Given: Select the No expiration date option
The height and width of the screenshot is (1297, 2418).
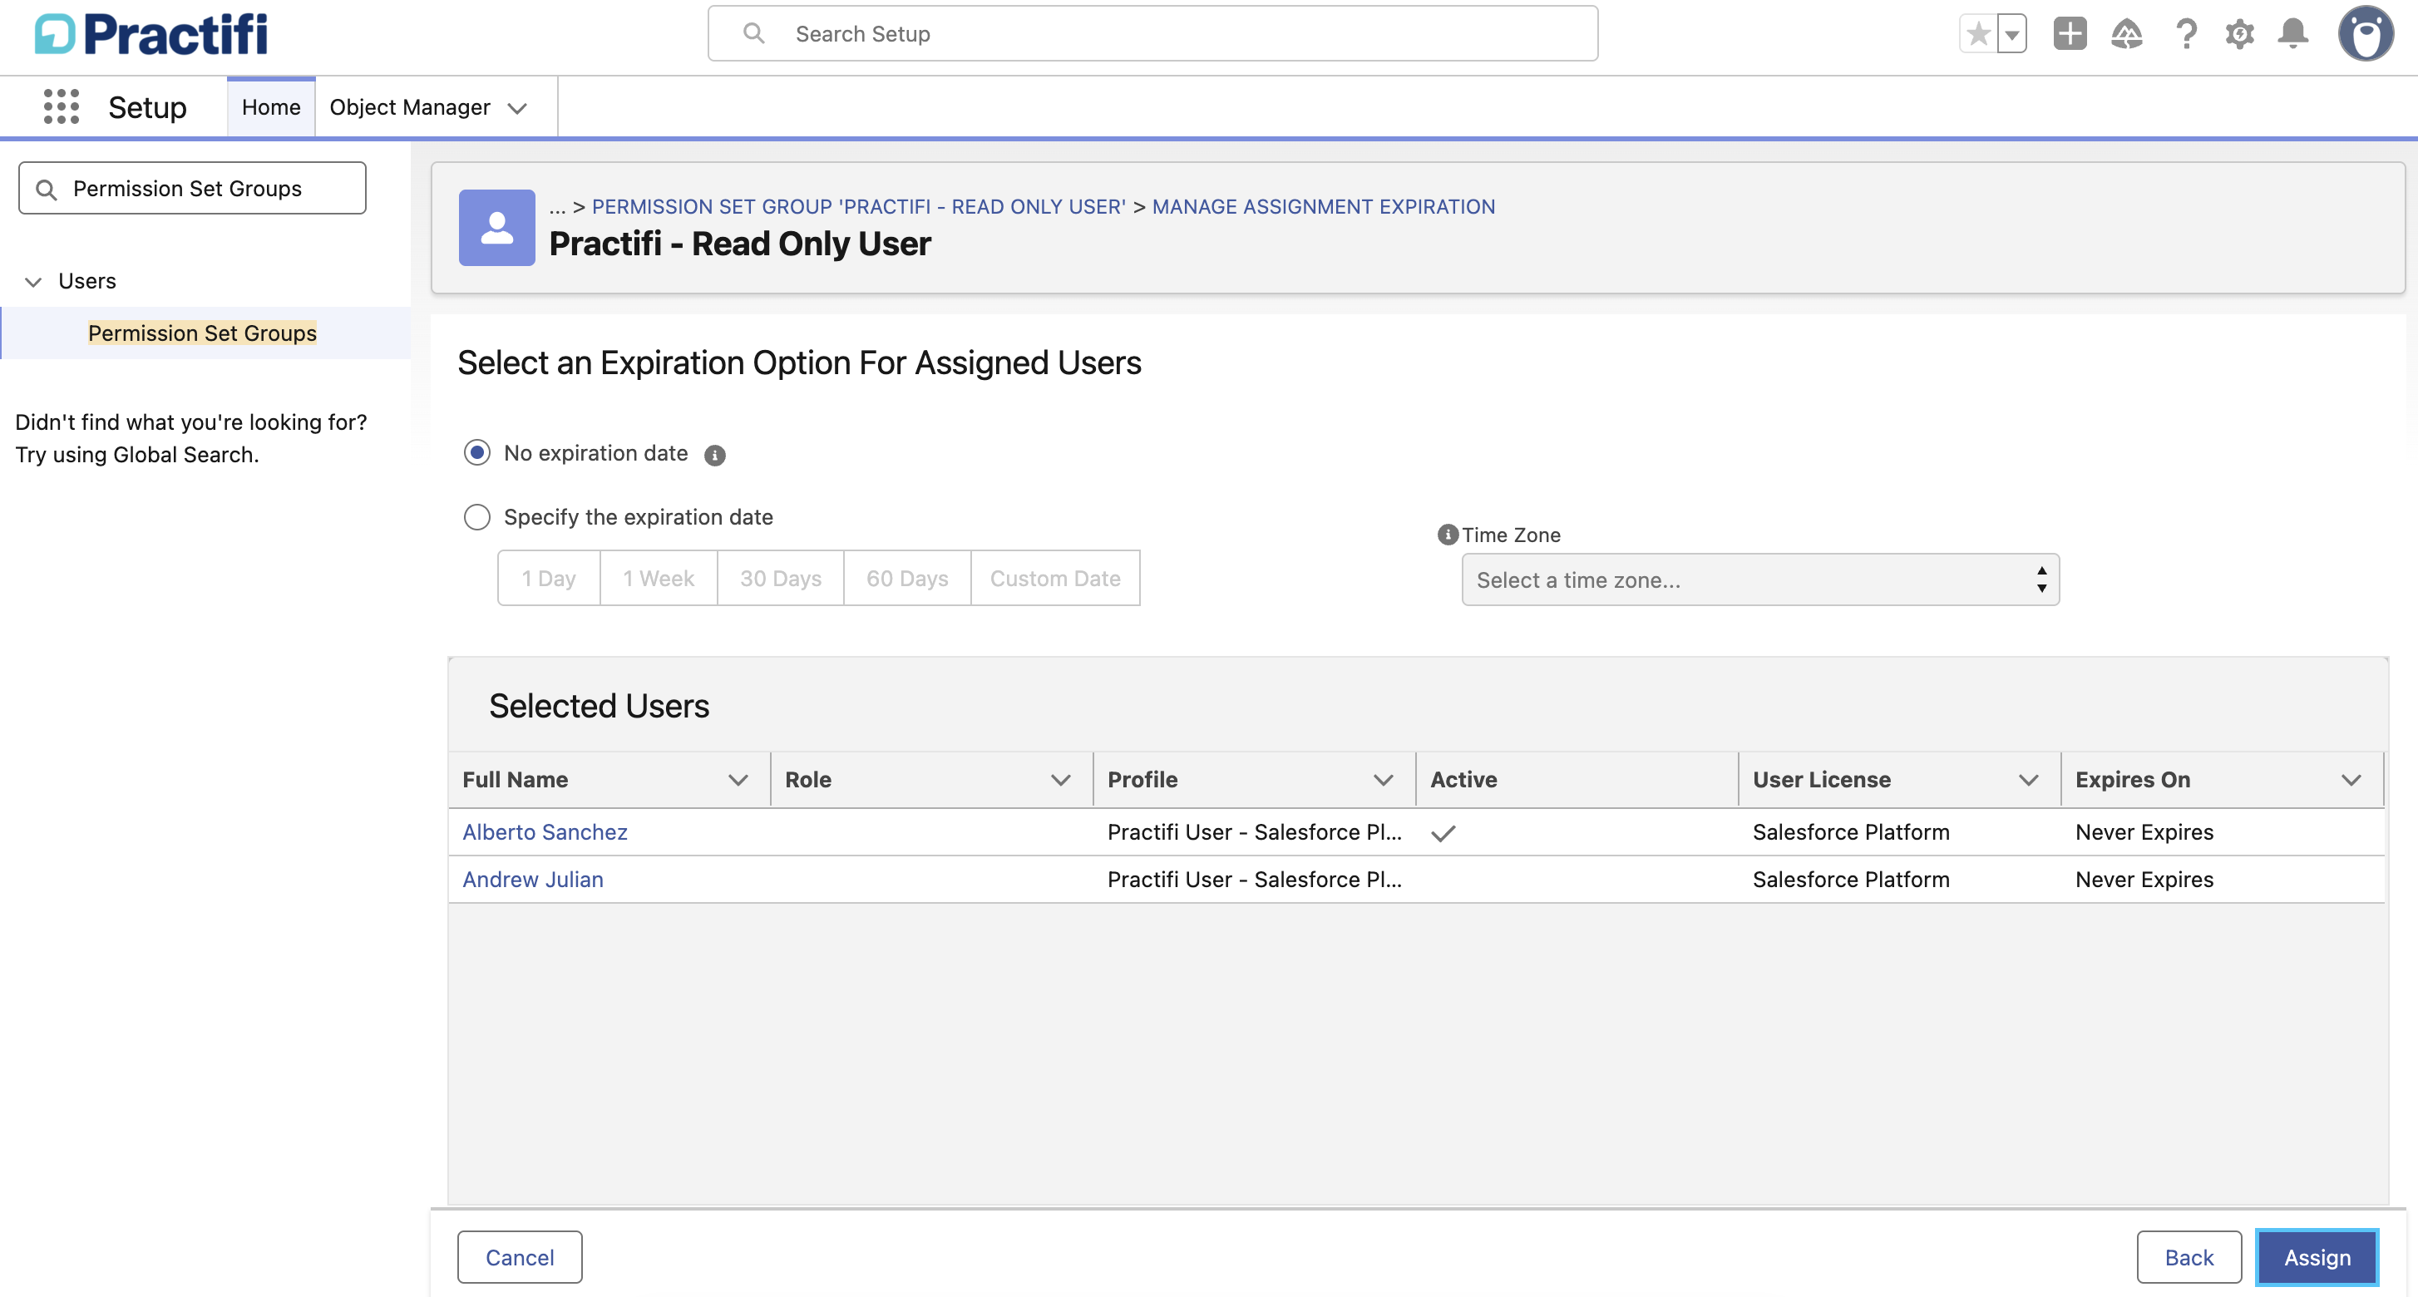Looking at the screenshot, I should coord(476,453).
